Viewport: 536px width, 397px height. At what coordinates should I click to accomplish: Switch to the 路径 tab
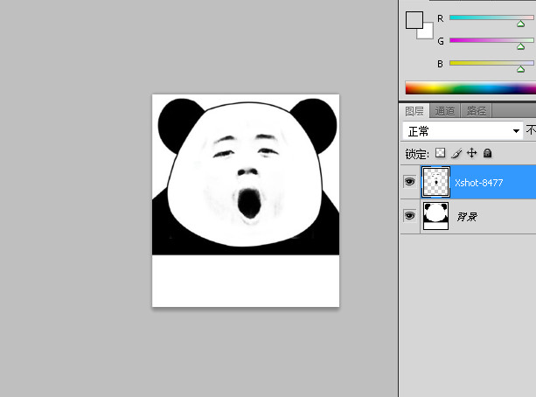point(477,111)
